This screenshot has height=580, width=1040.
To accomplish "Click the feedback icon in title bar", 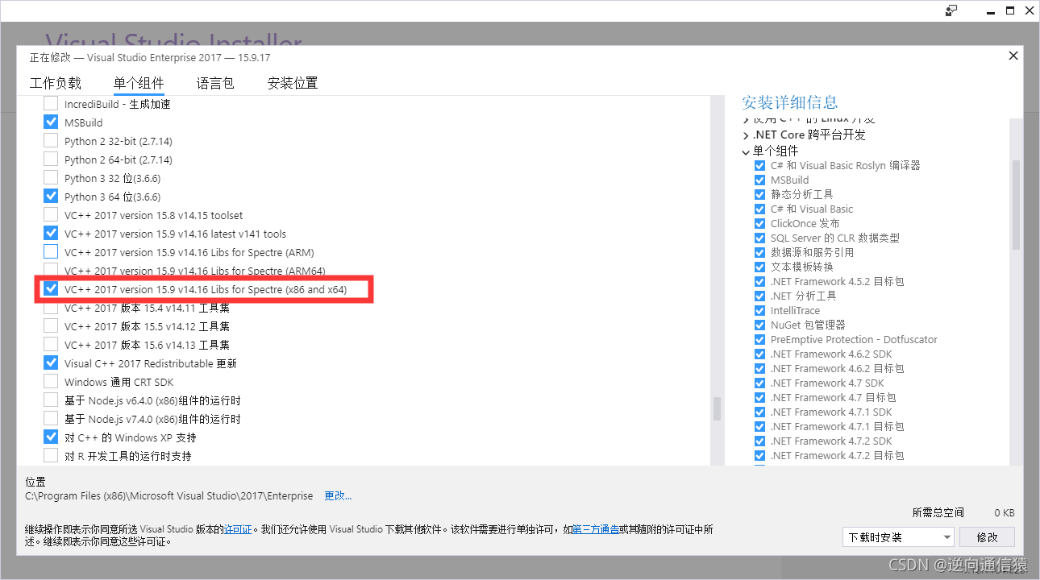I will coord(951,10).
